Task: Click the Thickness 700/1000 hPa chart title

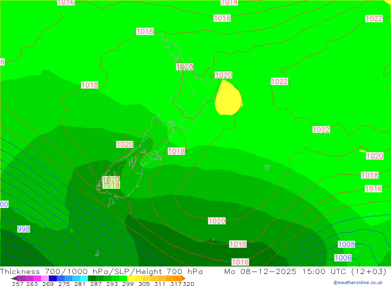Action: click(x=101, y=271)
